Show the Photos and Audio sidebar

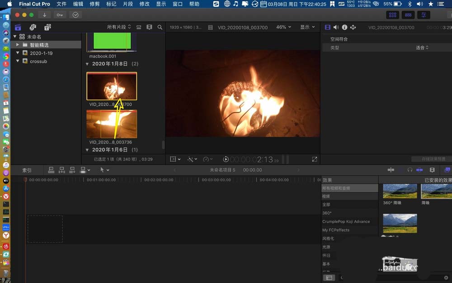pos(33,27)
